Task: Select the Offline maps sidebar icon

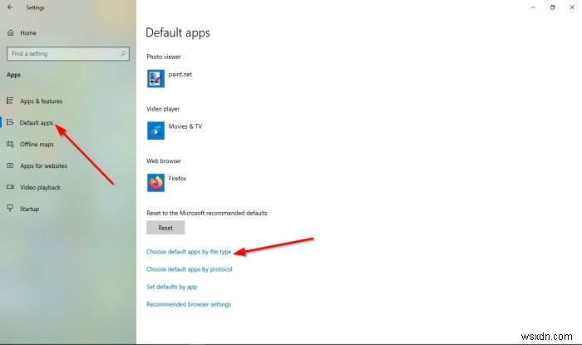Action: pyautogui.click(x=10, y=144)
